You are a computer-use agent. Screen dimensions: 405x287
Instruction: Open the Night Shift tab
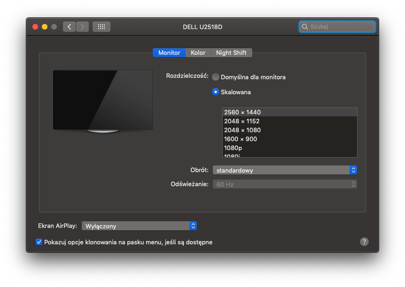[x=232, y=53]
